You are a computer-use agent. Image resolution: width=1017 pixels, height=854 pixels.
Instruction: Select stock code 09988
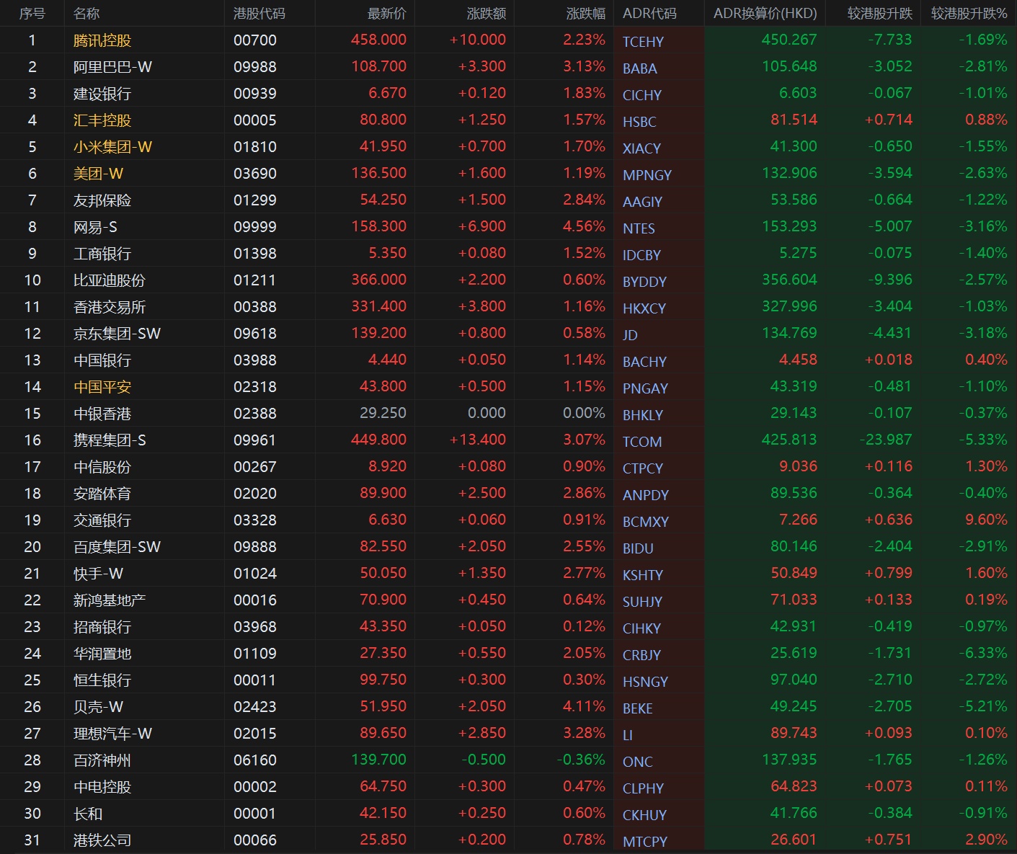point(255,67)
